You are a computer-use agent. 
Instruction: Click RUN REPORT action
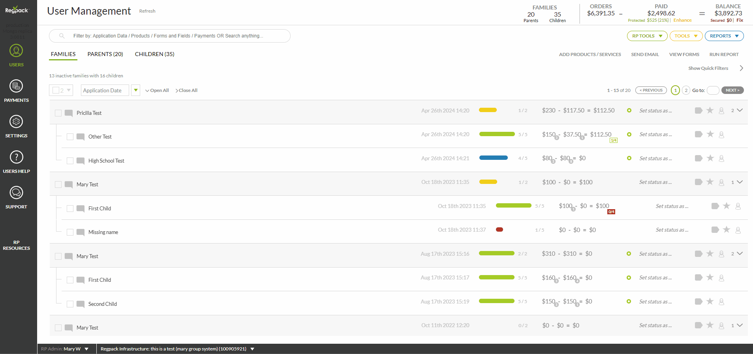pos(724,54)
